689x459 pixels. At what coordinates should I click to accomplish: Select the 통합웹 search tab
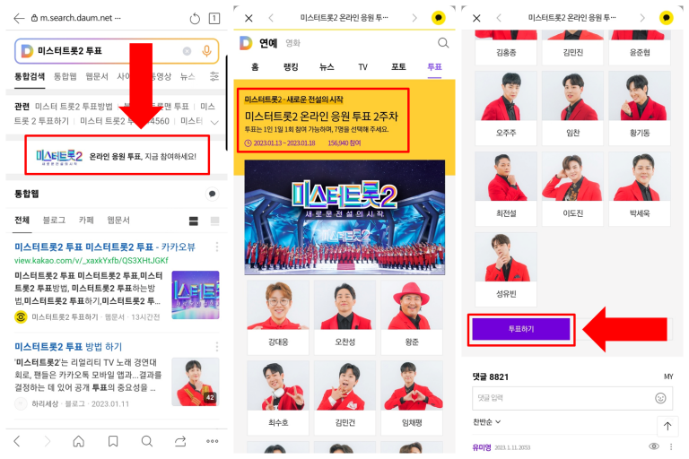[65, 76]
